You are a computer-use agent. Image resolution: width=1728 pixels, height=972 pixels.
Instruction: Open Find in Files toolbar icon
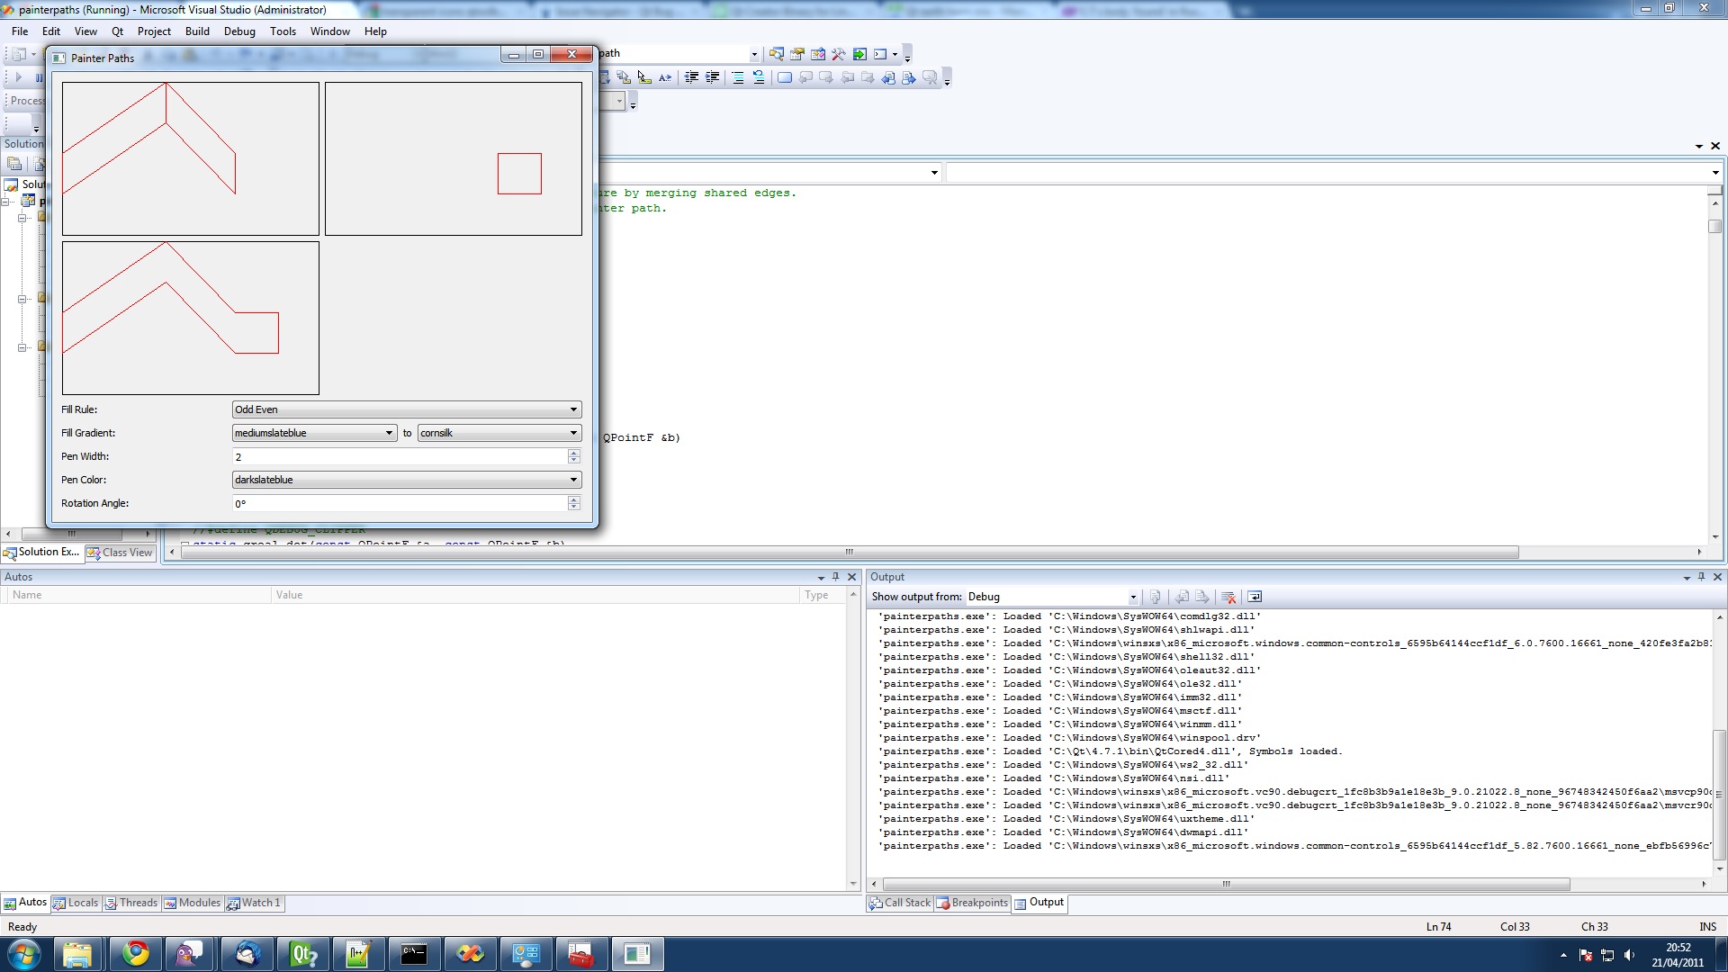coord(776,54)
